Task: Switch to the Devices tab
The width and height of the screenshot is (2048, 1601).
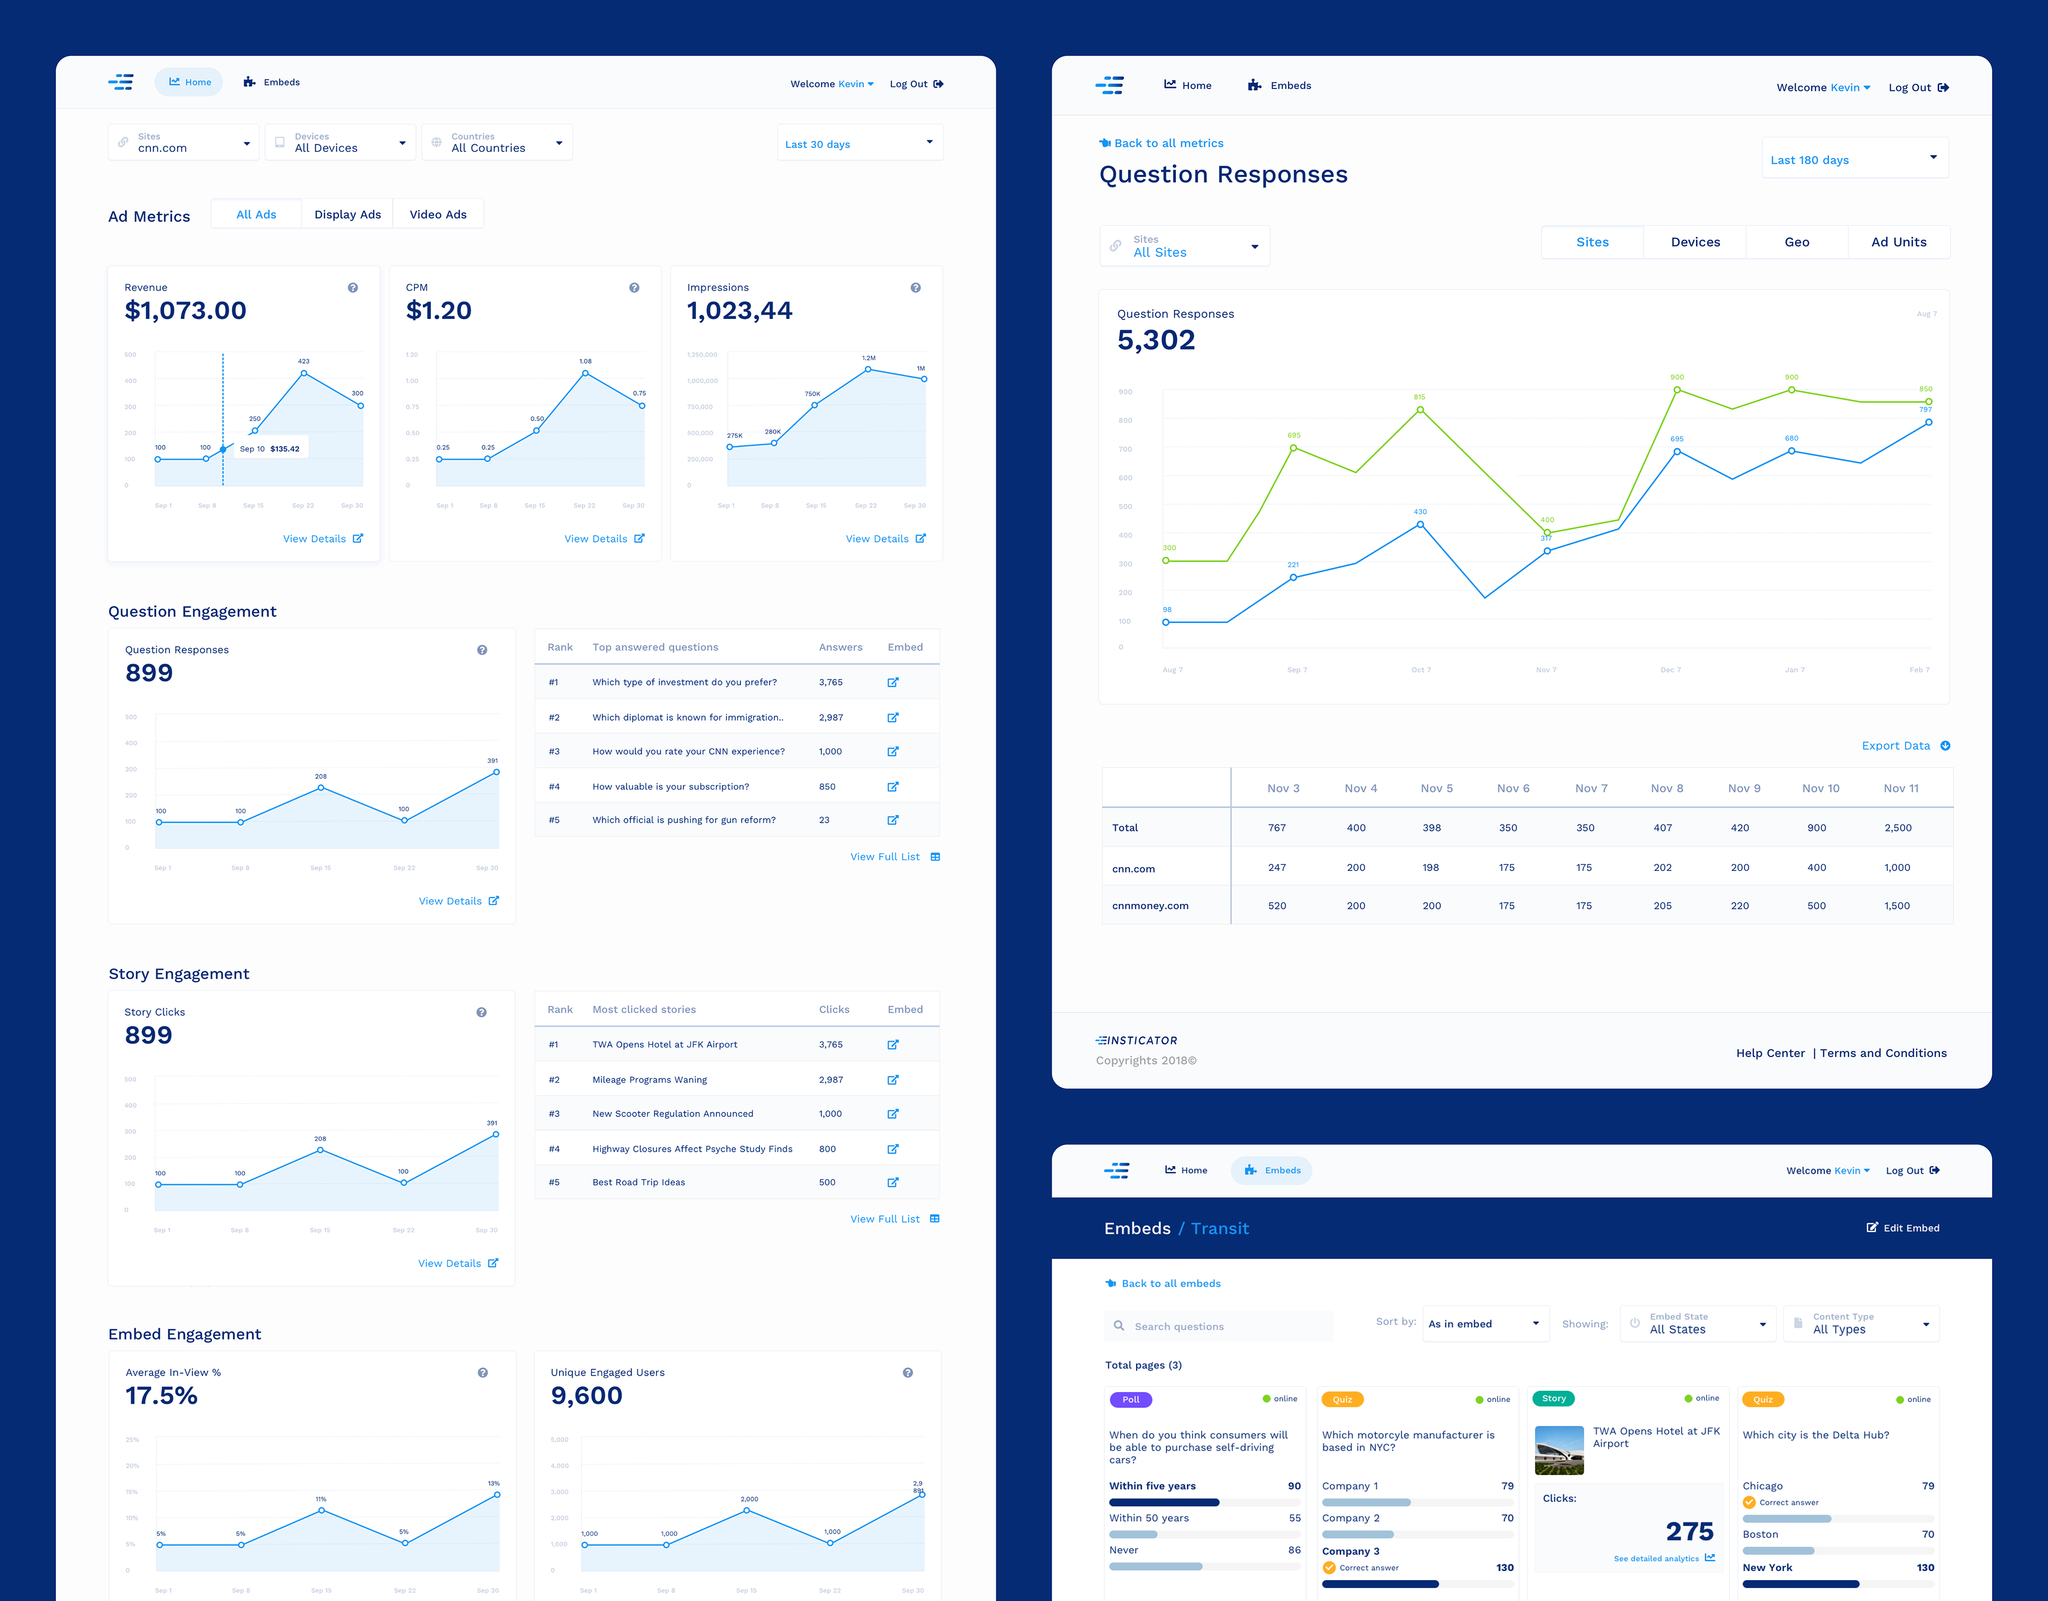Action: coord(1695,242)
